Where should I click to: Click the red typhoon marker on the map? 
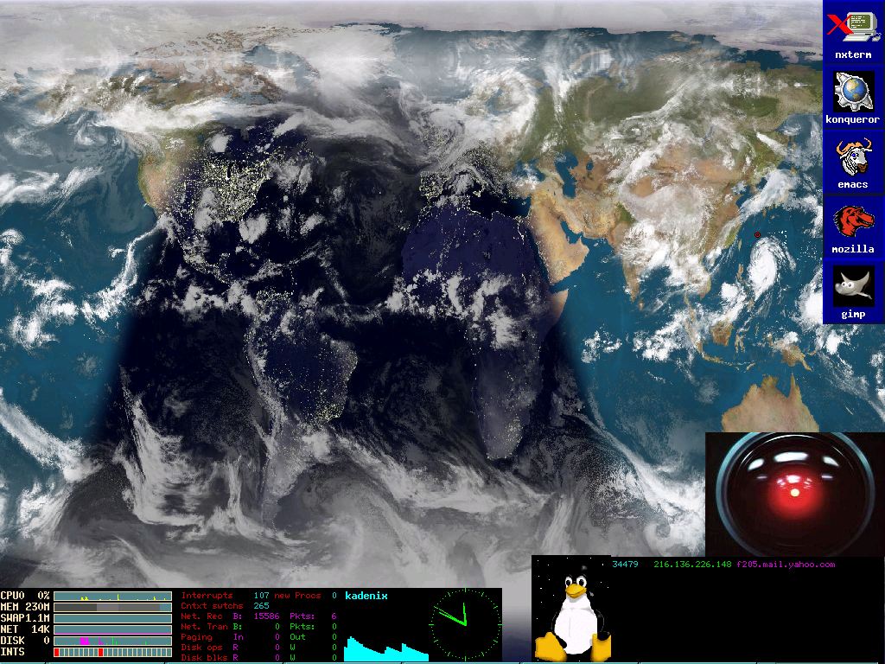(757, 234)
